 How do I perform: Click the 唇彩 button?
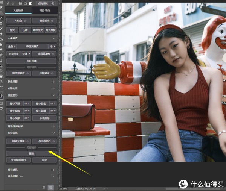point(32,153)
